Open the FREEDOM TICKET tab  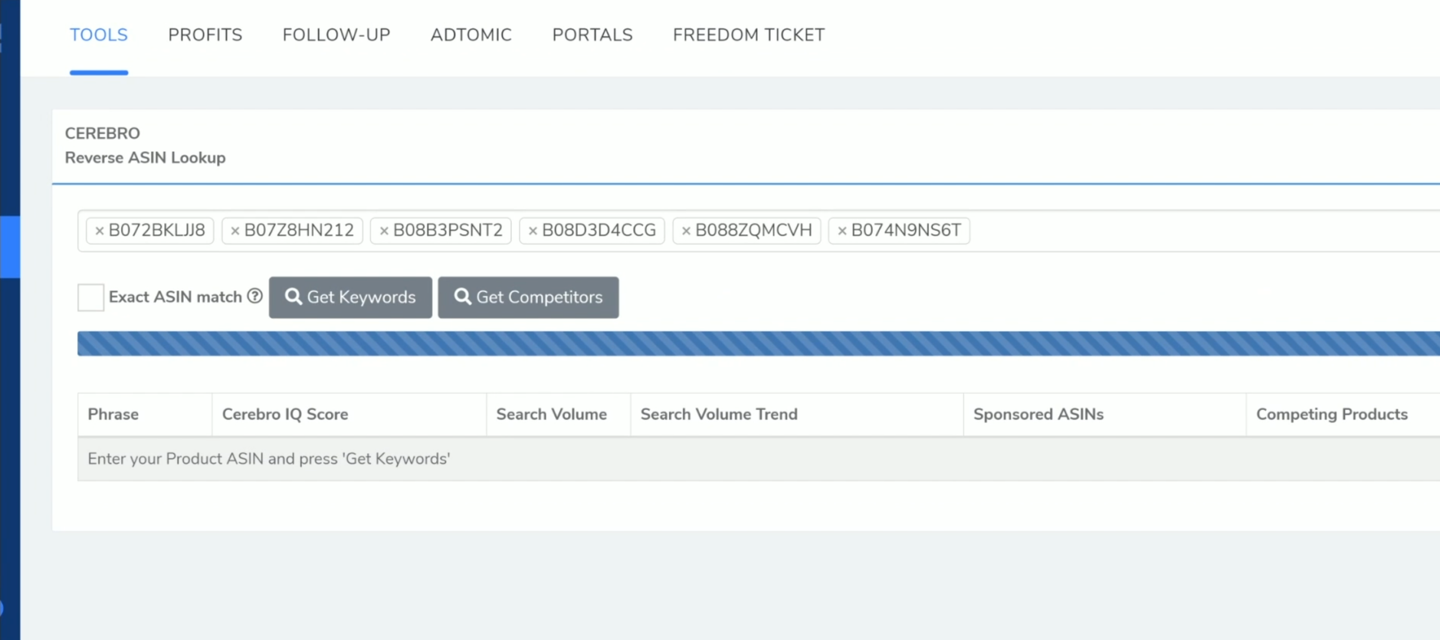pyautogui.click(x=748, y=35)
